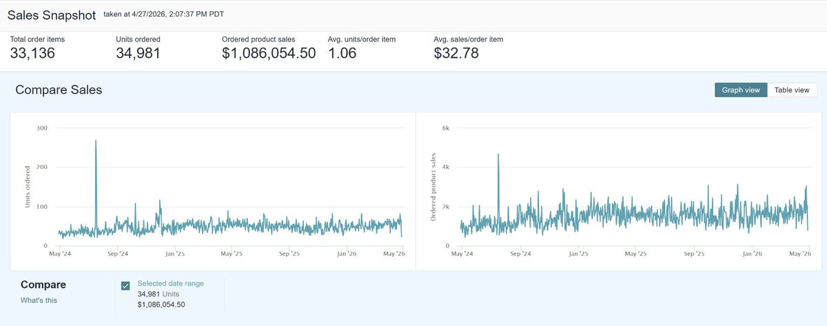Click the Ordered product sales value $1,086,054.50 in snapshot
Viewport: 827px width, 326px height.
tap(269, 53)
